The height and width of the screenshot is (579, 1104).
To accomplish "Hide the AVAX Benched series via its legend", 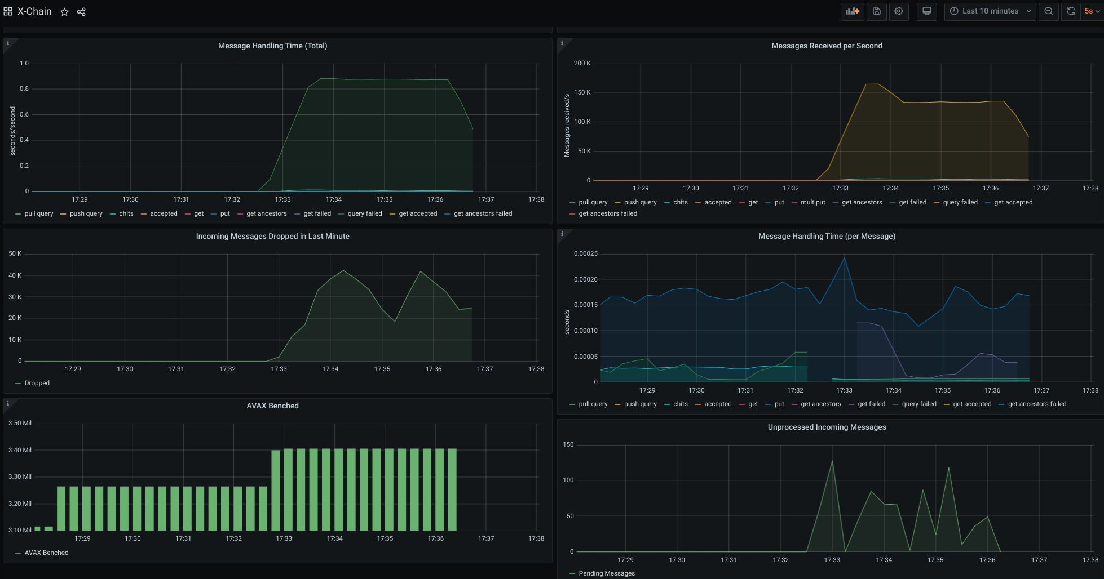I will click(45, 553).
